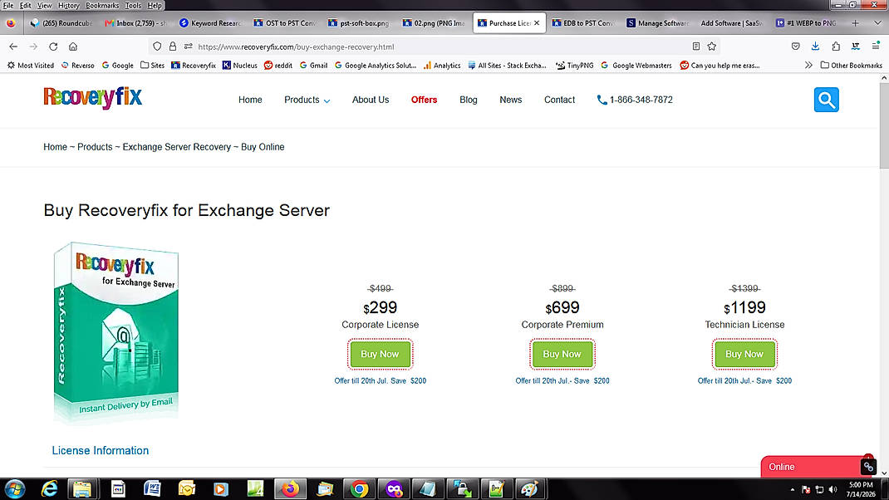Open Exchange Server Recovery breadcrumb link

pyautogui.click(x=177, y=147)
